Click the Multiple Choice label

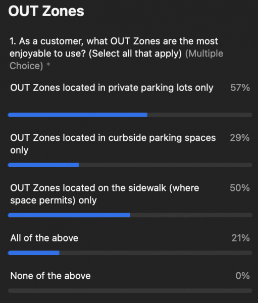pyautogui.click(x=116, y=60)
